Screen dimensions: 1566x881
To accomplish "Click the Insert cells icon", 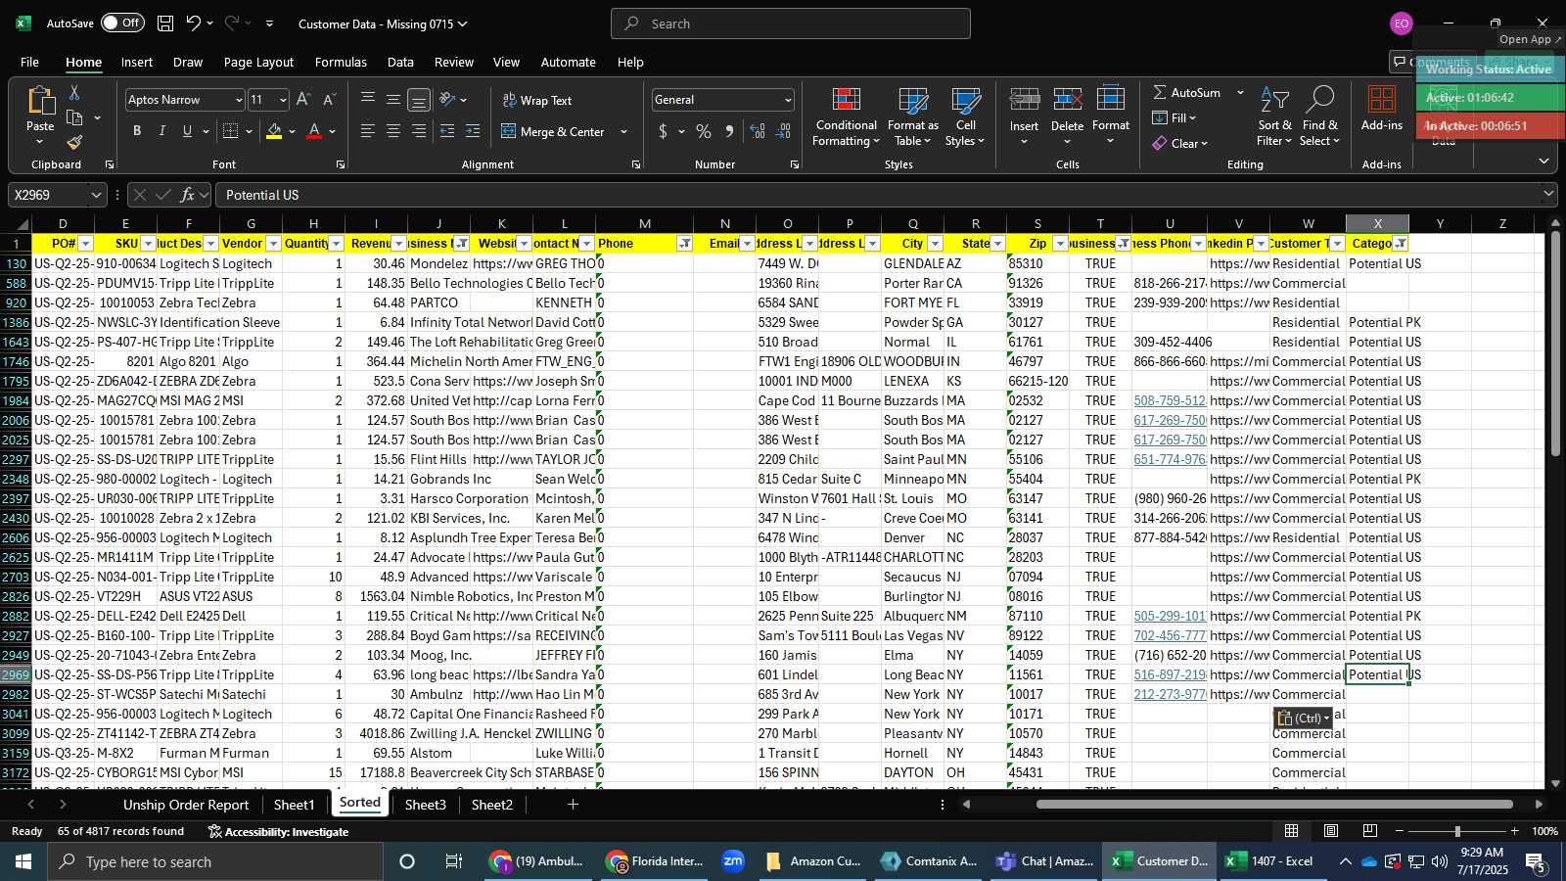I will (1024, 101).
